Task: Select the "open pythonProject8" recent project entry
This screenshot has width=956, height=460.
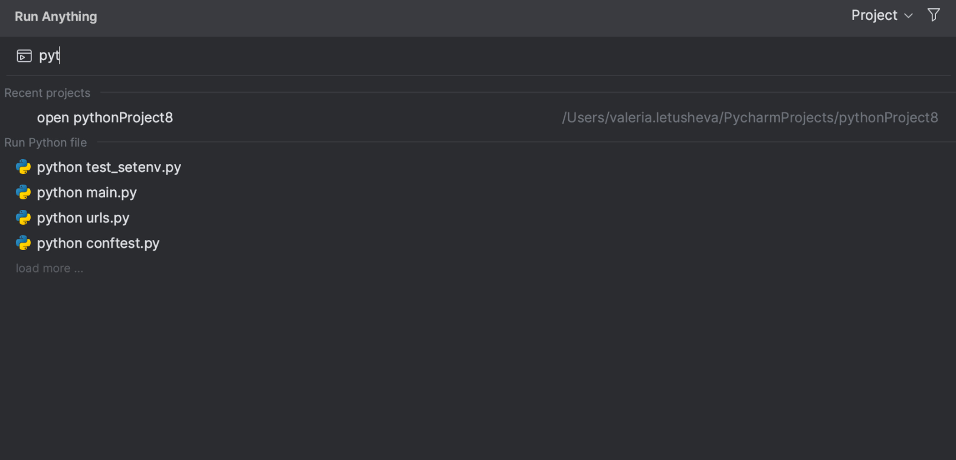Action: (105, 118)
